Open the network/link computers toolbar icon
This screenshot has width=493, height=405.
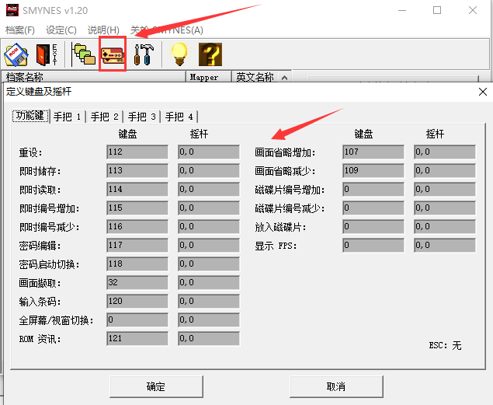point(82,54)
